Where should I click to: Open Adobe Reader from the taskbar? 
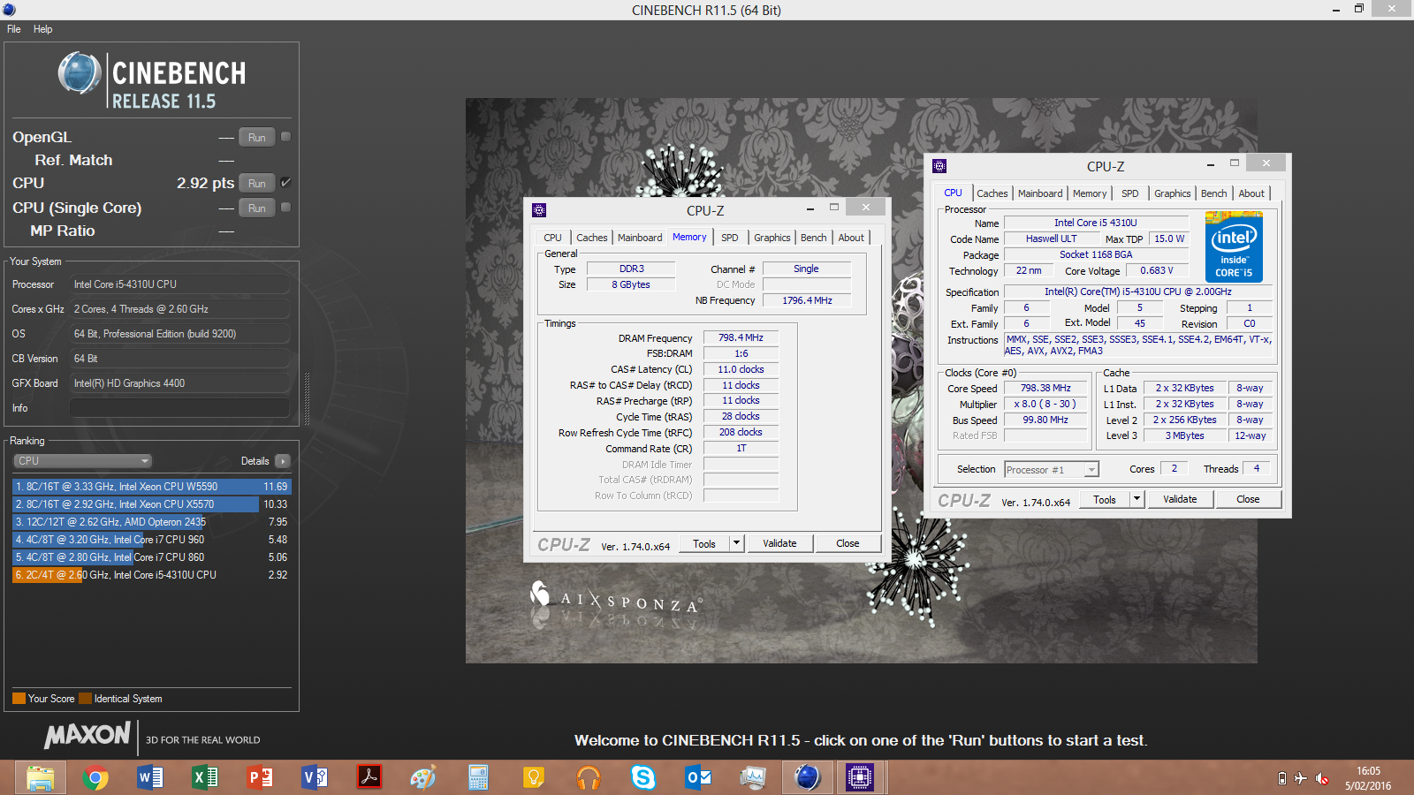pyautogui.click(x=369, y=778)
